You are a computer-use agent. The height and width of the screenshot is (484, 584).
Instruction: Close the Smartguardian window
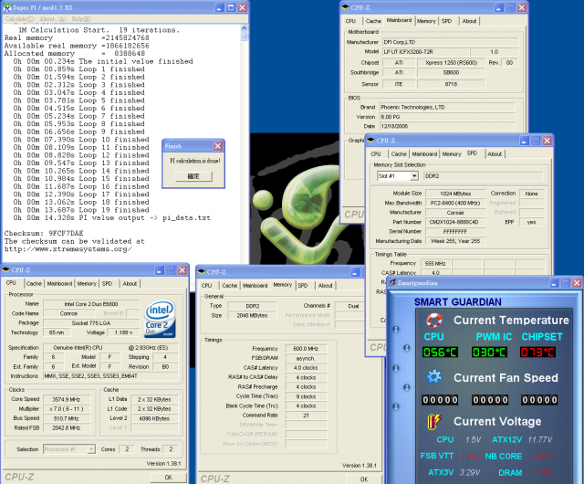coord(577,283)
